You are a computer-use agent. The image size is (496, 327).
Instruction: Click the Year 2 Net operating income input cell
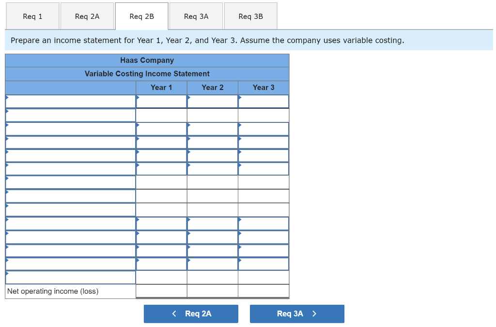[212, 291]
